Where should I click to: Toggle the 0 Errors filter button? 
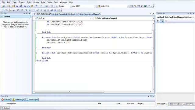click(x=5, y=99)
